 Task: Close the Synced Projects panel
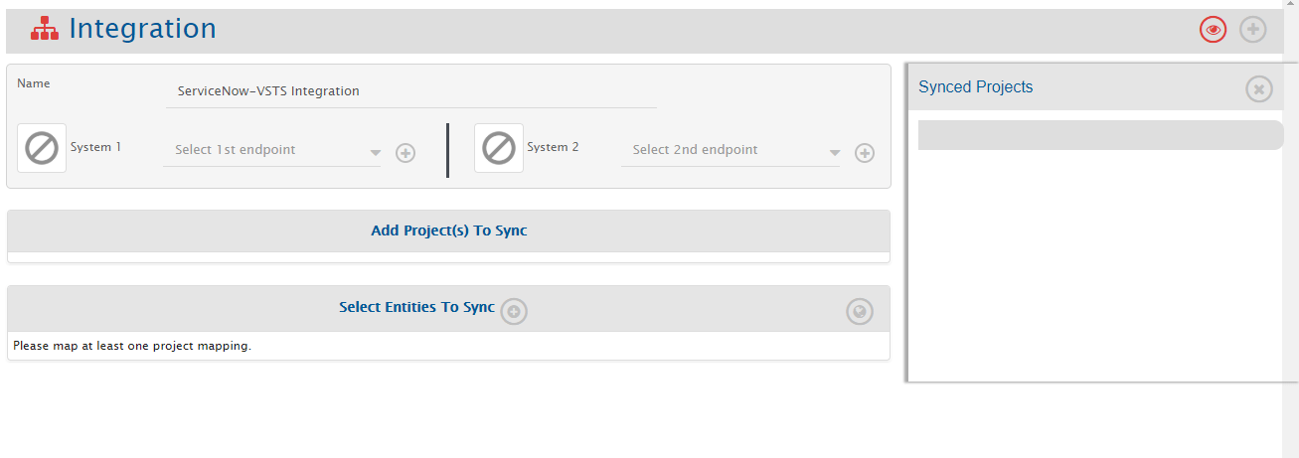[1259, 88]
